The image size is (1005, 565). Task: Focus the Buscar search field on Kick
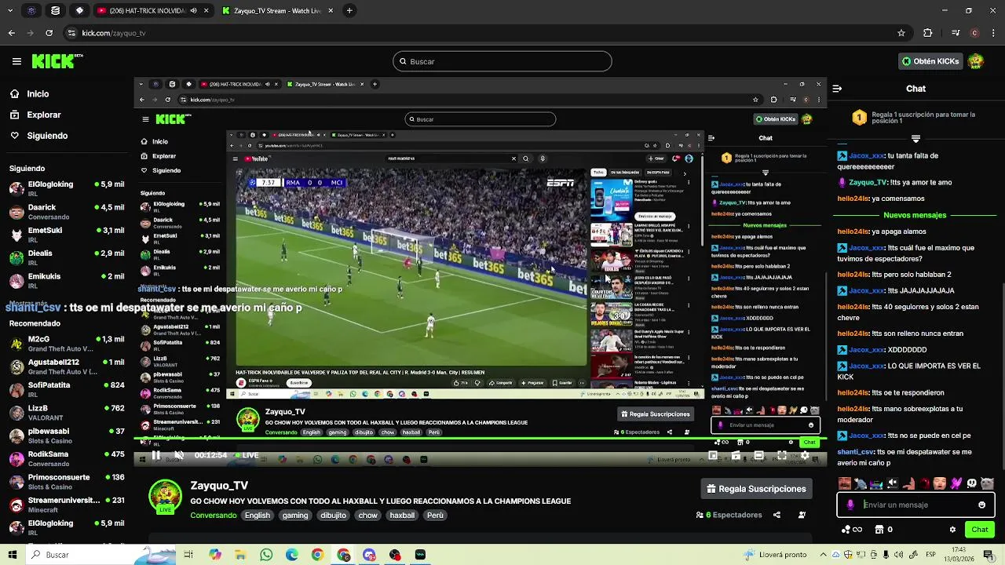point(502,61)
